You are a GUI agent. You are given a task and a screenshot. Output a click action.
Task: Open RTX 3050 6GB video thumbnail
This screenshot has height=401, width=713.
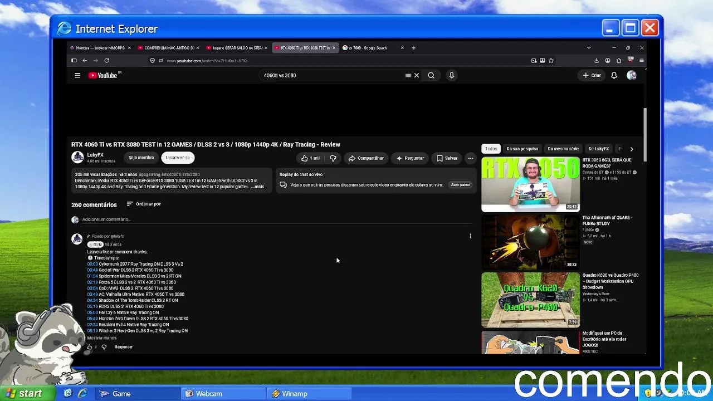click(x=530, y=184)
